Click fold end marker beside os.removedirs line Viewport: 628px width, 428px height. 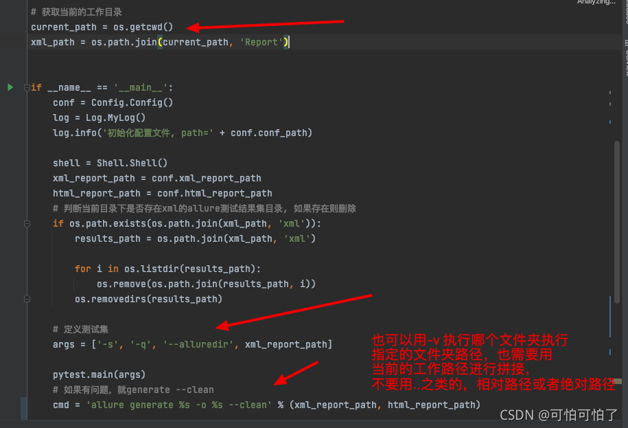pos(27,299)
